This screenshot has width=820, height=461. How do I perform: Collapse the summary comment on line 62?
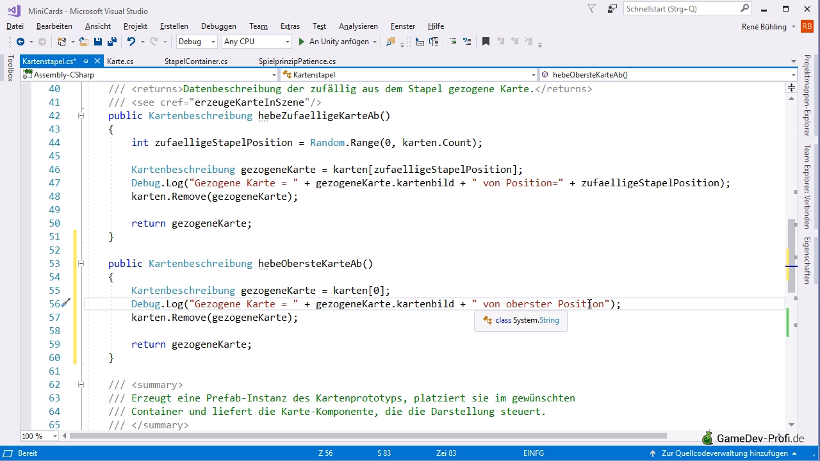pos(81,385)
